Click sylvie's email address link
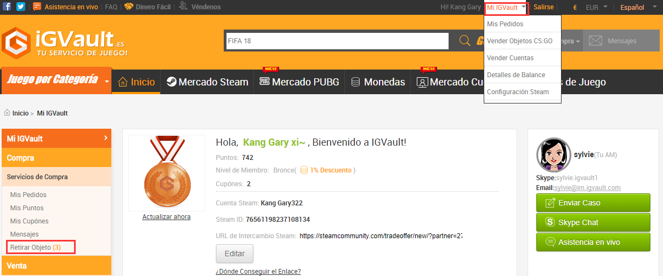The width and height of the screenshot is (663, 276). (587, 188)
